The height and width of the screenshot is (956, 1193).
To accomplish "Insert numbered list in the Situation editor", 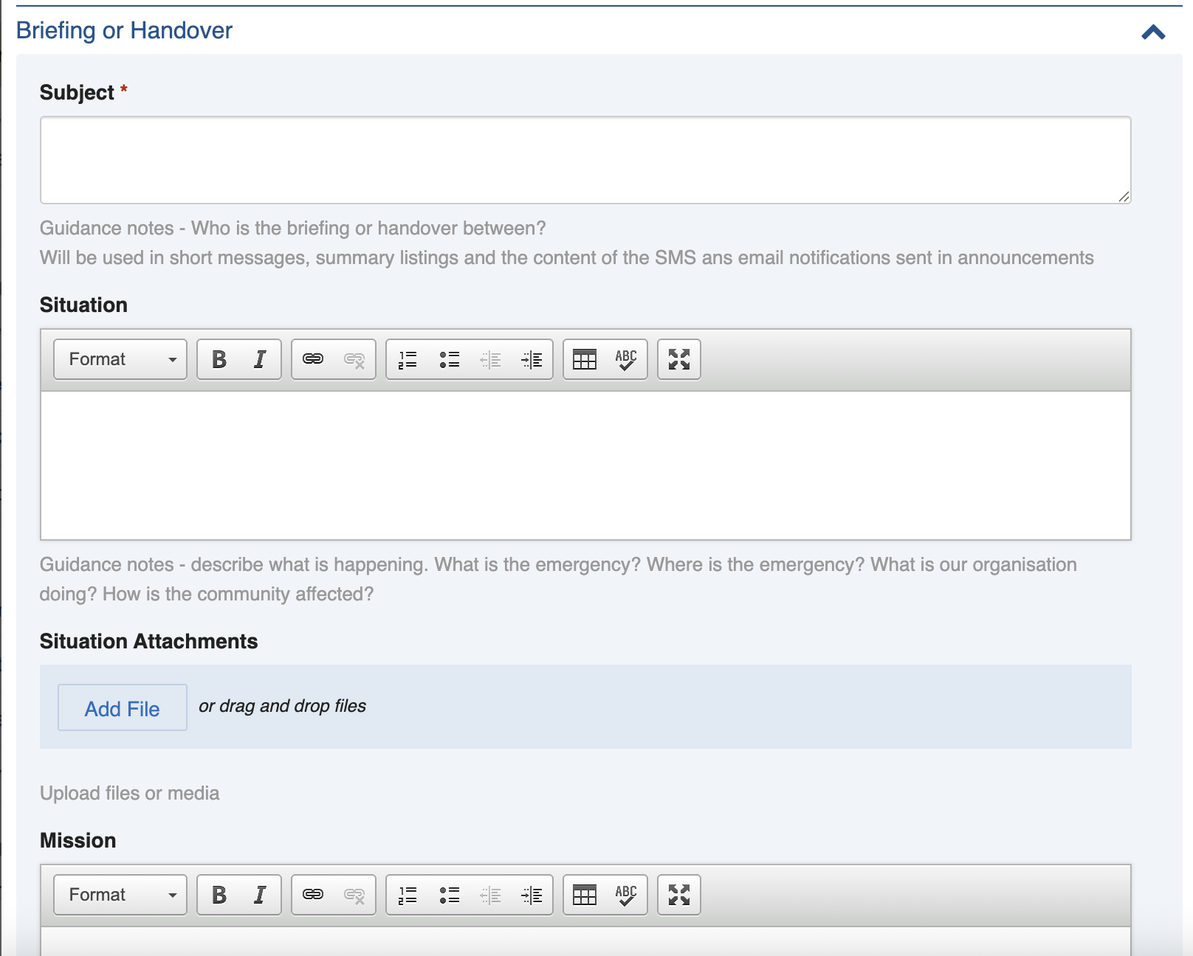I will click(x=408, y=359).
